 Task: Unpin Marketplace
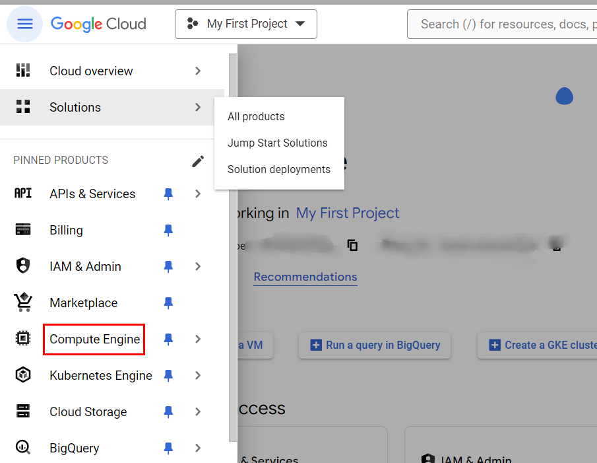click(x=168, y=303)
